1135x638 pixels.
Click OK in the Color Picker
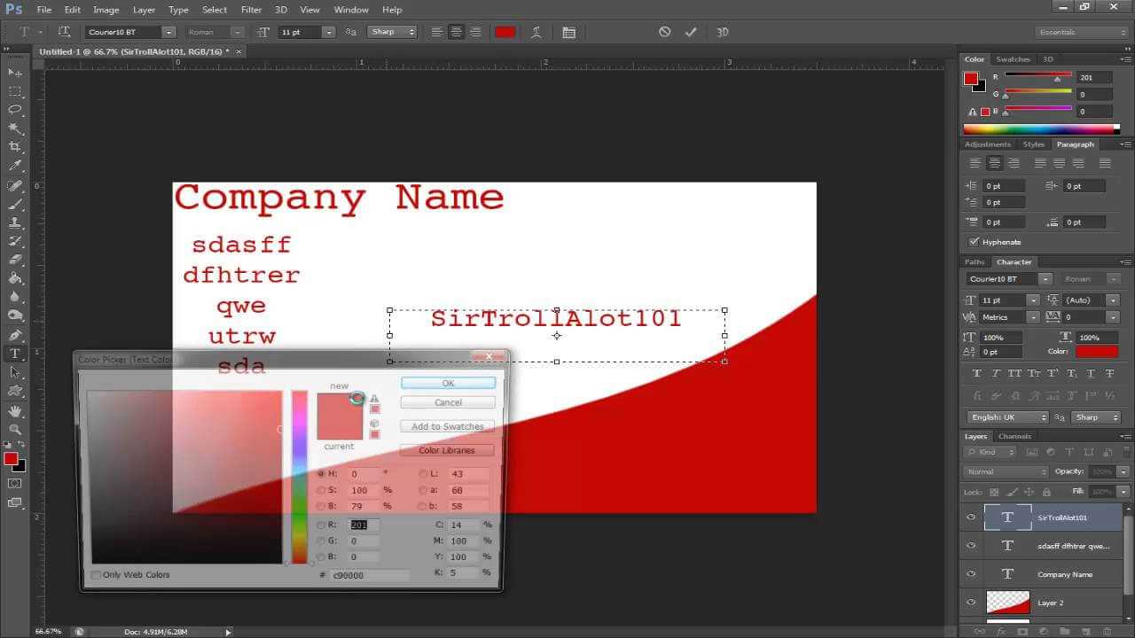[x=448, y=383]
